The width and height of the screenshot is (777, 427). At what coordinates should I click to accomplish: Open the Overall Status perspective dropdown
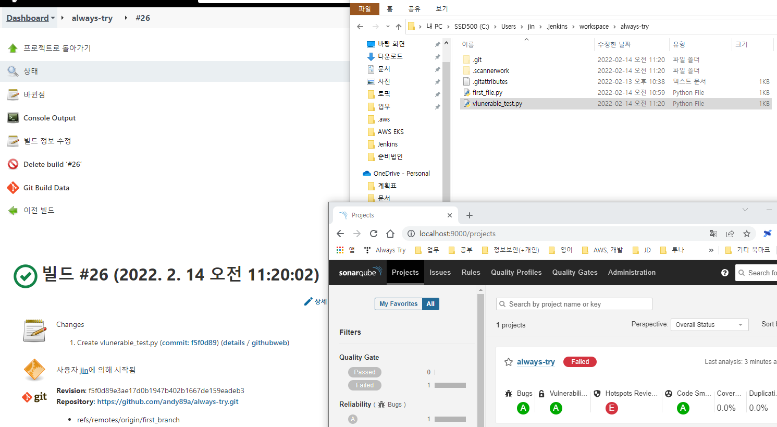point(709,325)
